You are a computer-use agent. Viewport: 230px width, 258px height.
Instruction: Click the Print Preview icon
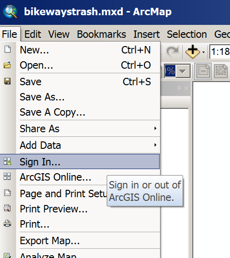7,208
